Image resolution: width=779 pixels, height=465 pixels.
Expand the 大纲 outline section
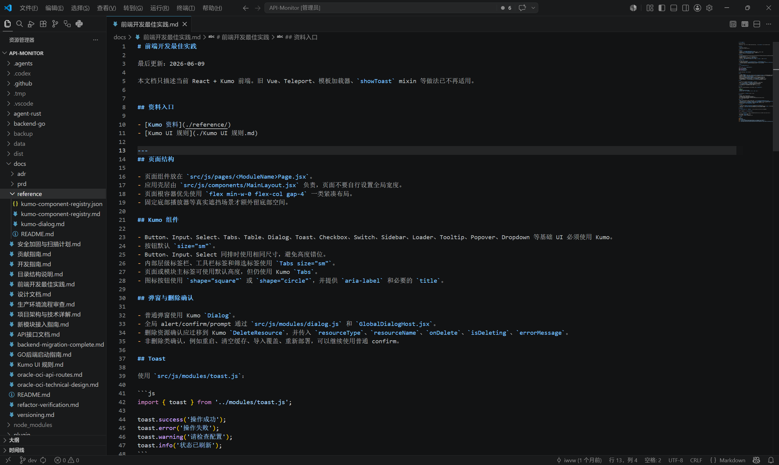click(x=53, y=440)
